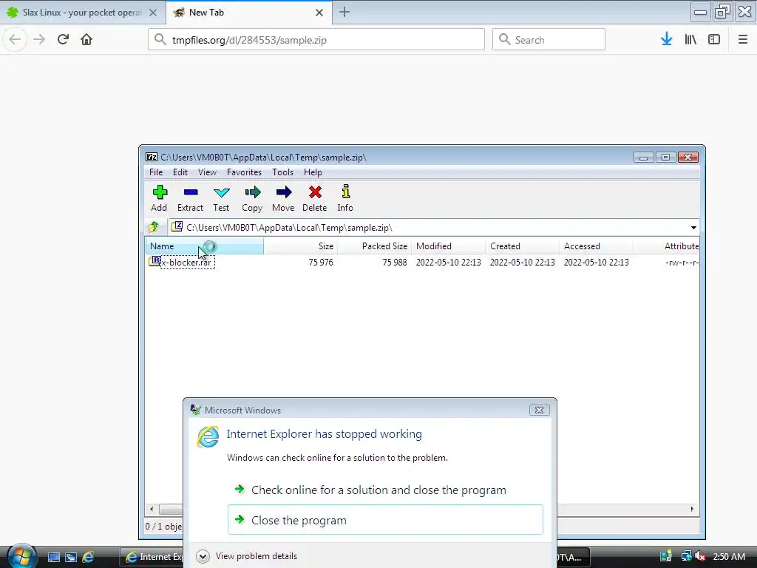Close the Internet Explorer error dialog
The width and height of the screenshot is (757, 568).
pyautogui.click(x=539, y=410)
